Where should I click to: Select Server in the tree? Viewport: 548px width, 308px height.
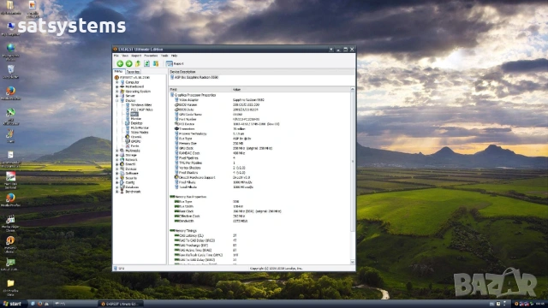click(130, 96)
